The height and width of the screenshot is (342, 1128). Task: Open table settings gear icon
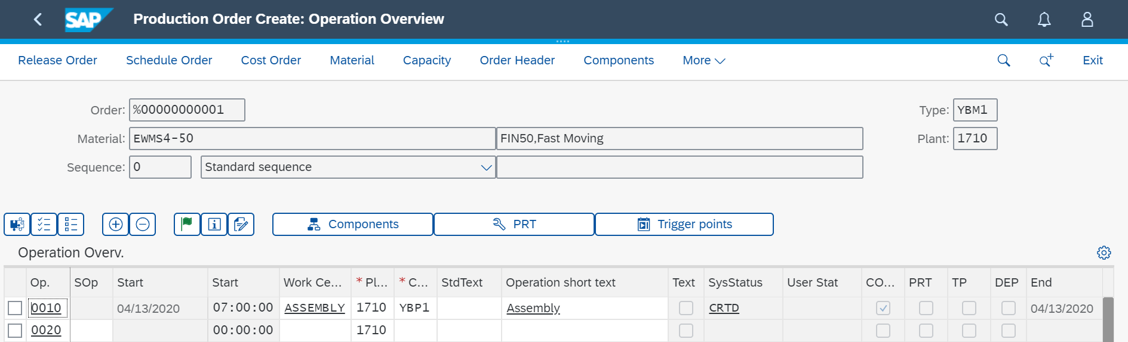[1104, 253]
